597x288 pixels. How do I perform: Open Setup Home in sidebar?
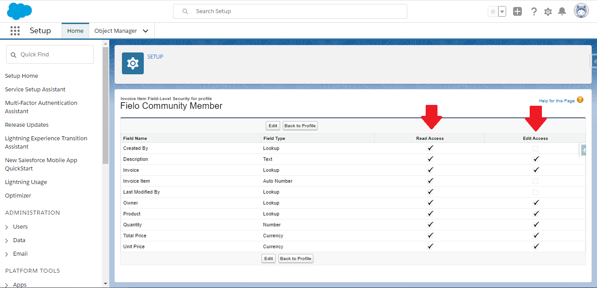point(21,76)
